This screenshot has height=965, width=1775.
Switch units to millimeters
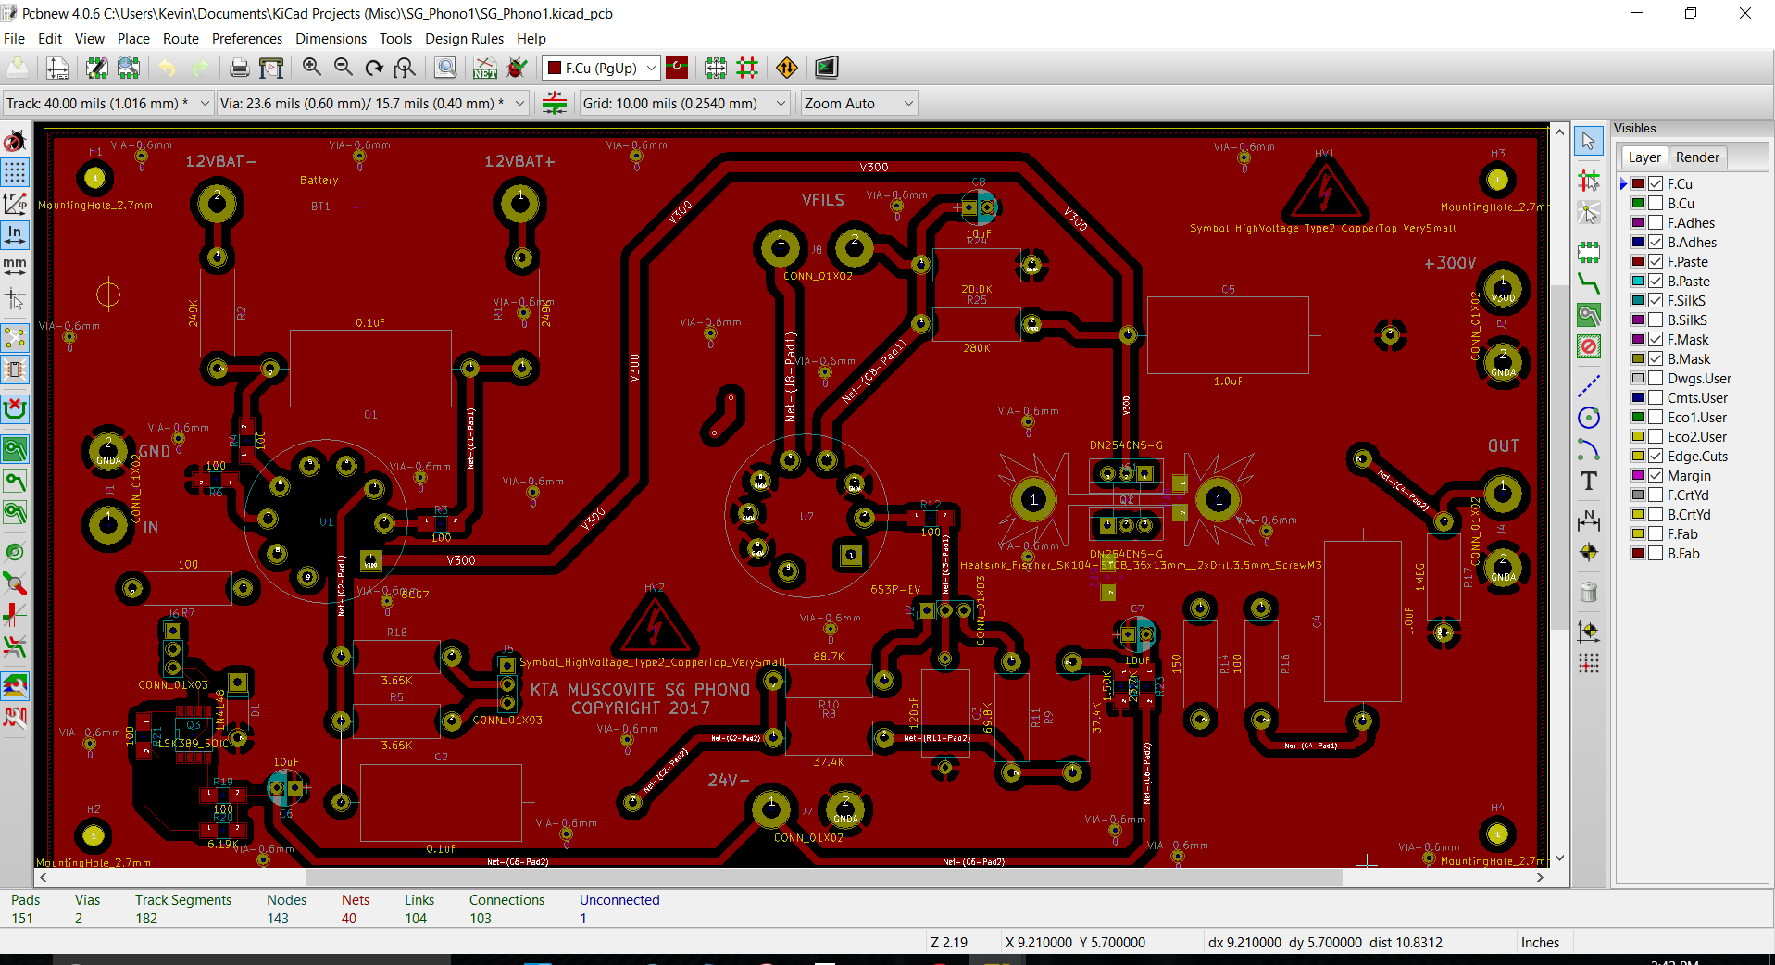tap(15, 267)
